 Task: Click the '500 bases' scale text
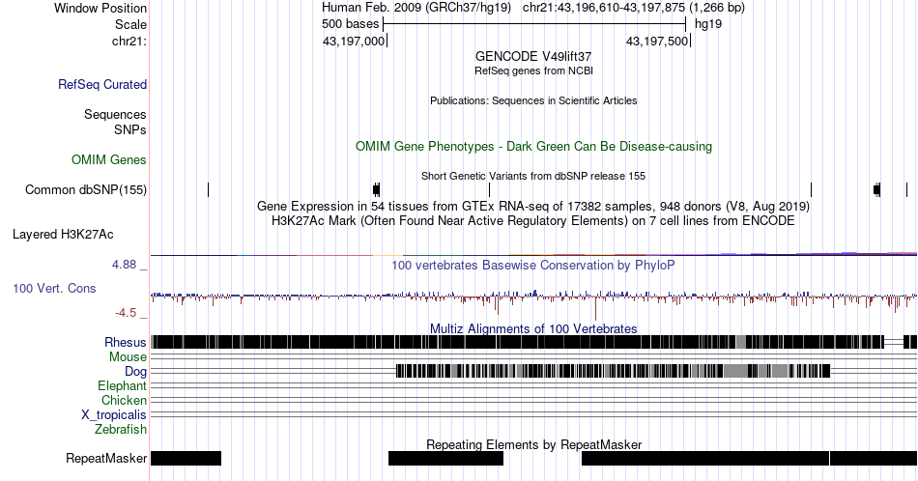pyautogui.click(x=350, y=24)
